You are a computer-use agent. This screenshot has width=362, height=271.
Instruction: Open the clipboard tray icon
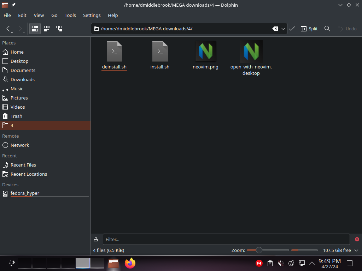(270, 263)
